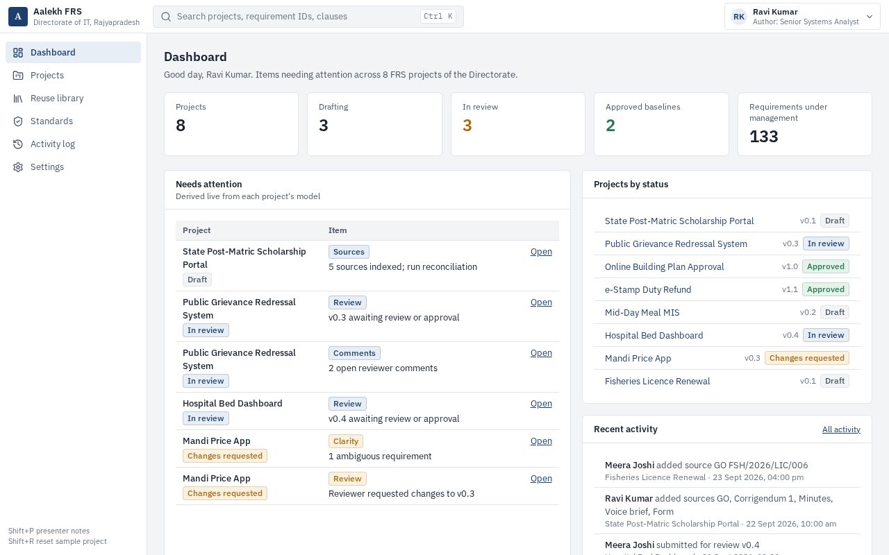Open Fisheries Licence Renewal project
This screenshot has height=555, width=889.
coord(658,382)
